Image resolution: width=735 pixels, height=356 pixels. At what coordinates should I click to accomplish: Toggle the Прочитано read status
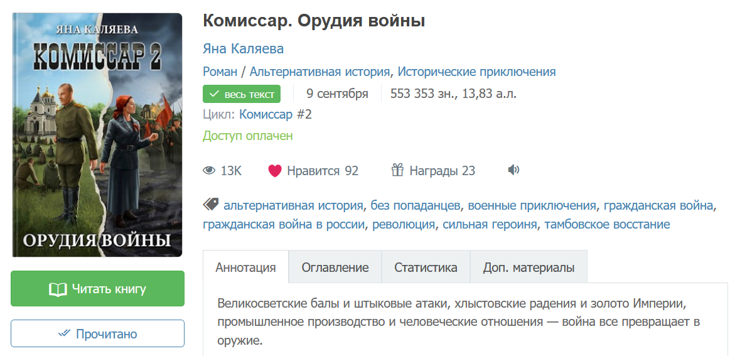click(x=97, y=334)
